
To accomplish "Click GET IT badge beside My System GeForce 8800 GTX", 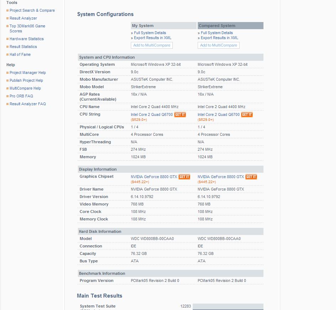I will [184, 177].
